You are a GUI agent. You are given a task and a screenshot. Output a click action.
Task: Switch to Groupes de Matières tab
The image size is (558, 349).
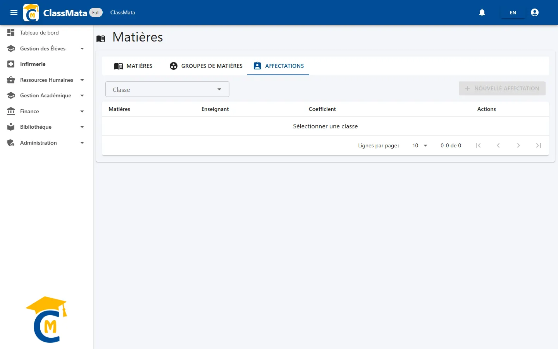point(206,66)
